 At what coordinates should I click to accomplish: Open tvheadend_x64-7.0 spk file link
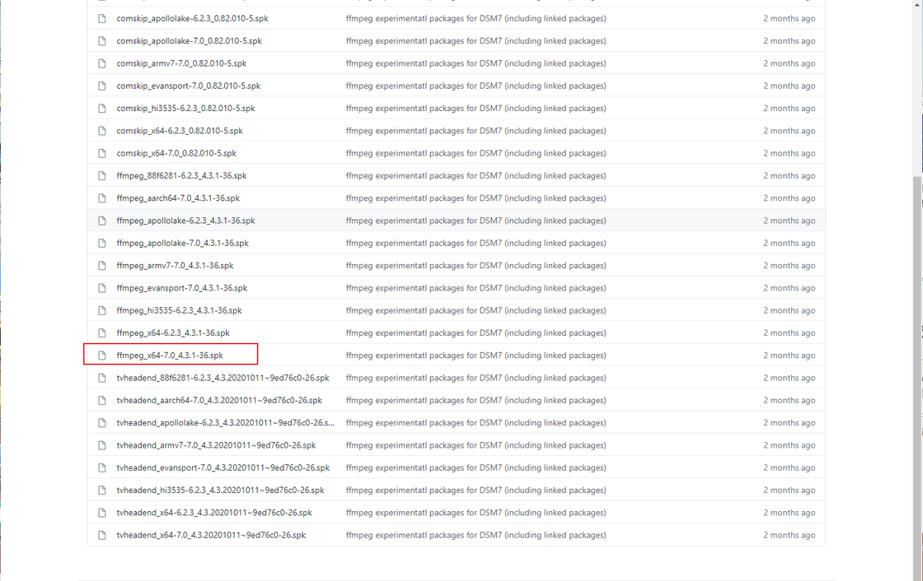[x=211, y=535]
